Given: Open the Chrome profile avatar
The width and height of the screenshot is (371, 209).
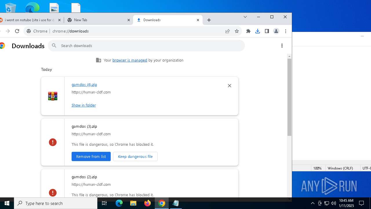Looking at the screenshot, I should tap(276, 31).
